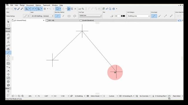This screenshot has height=105, width=188.
Task: Choose the arrowhead at both ends option
Action: (171, 16)
